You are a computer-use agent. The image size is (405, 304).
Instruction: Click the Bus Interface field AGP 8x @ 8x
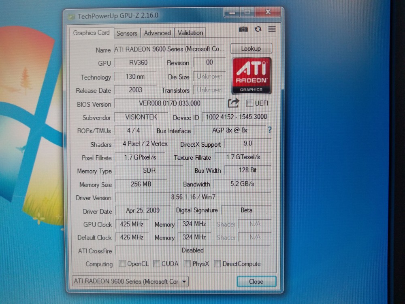coord(230,130)
